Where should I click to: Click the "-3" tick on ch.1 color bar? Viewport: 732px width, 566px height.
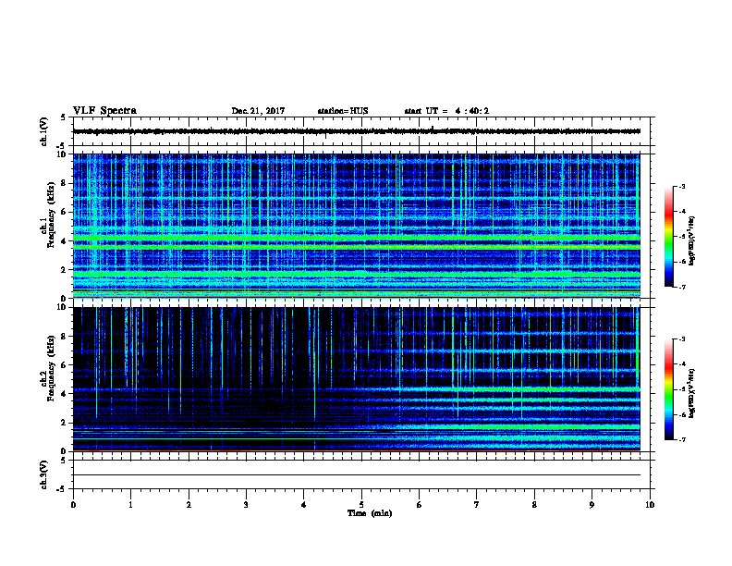click(x=681, y=186)
